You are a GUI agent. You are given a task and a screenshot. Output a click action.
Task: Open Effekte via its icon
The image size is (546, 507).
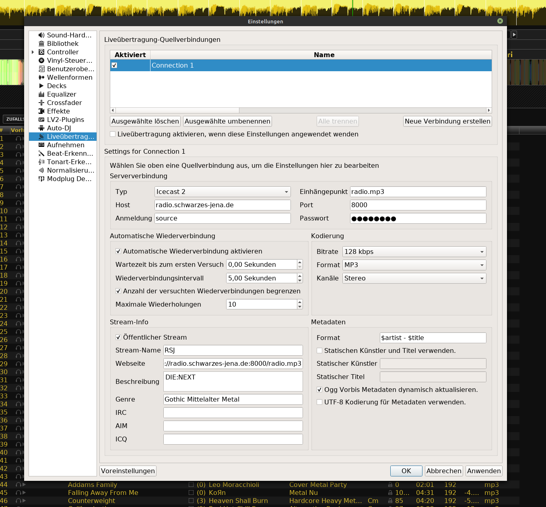pyautogui.click(x=41, y=111)
